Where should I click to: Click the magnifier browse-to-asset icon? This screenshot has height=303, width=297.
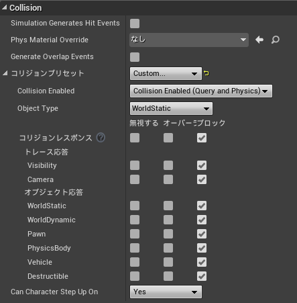point(276,40)
